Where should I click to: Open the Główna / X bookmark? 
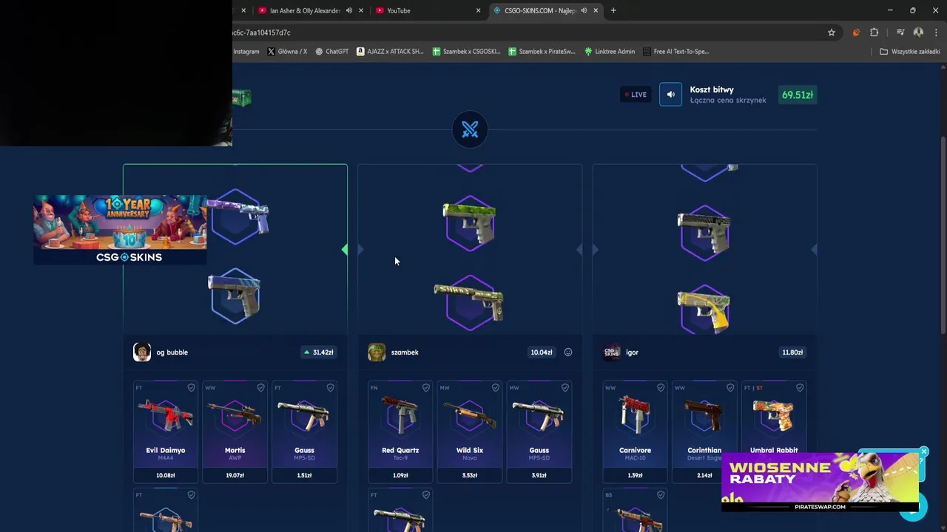[x=286, y=52]
